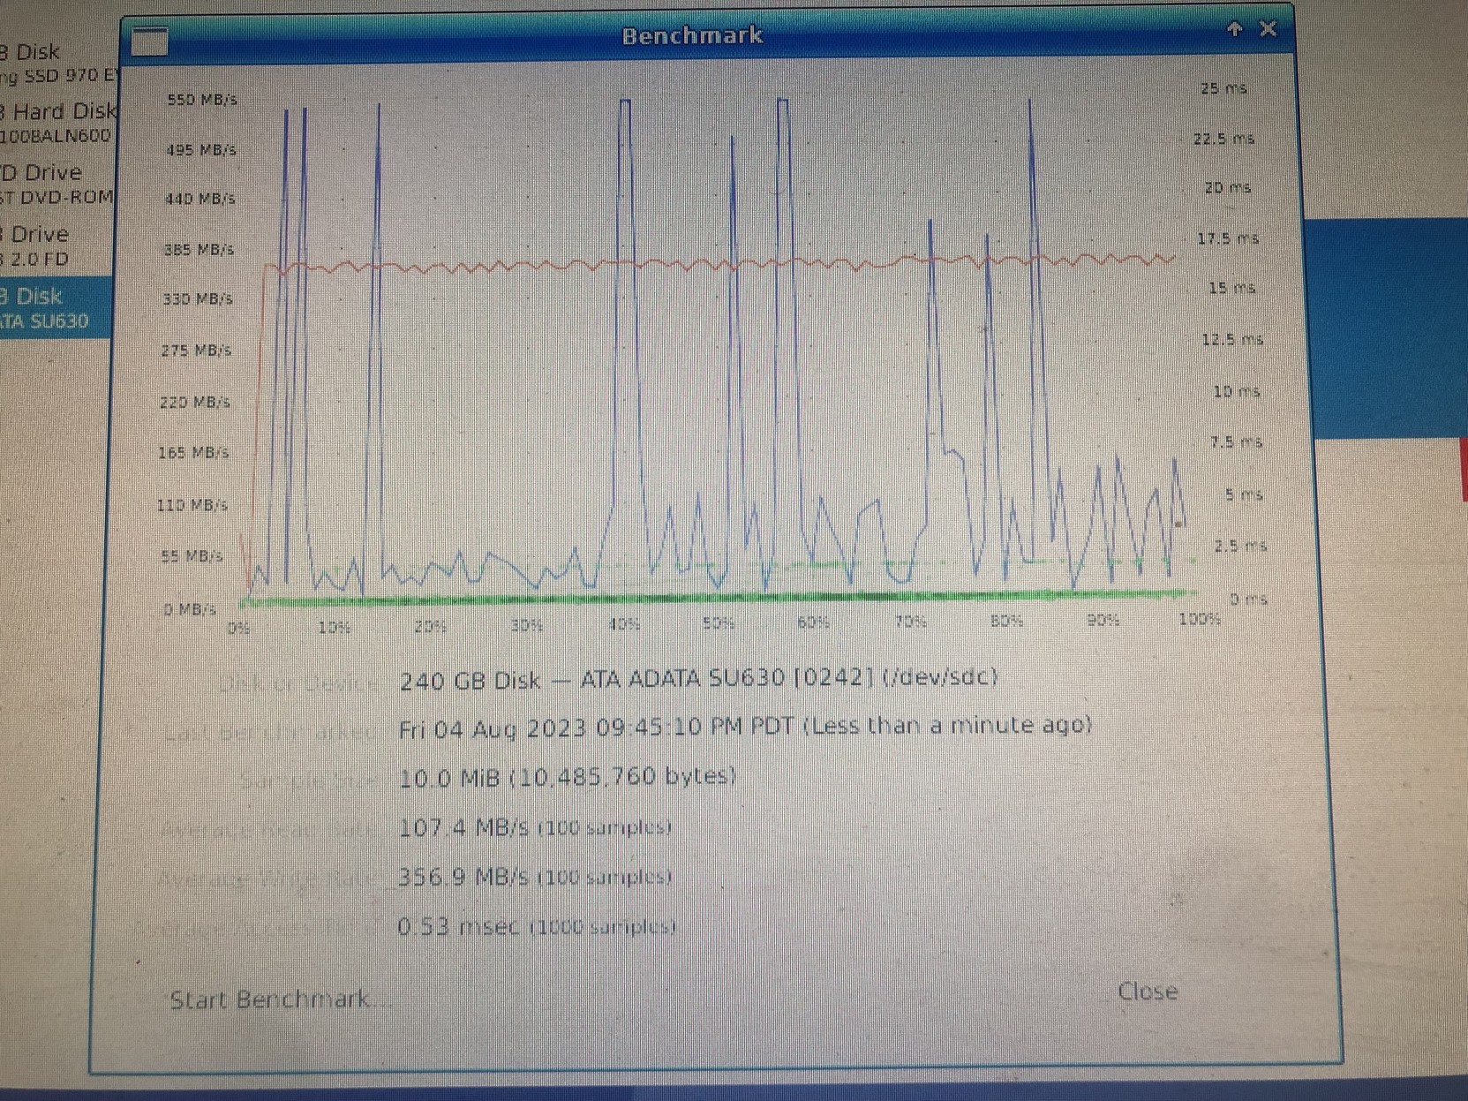Click the Benchmark title bar text
The image size is (1468, 1101).
coord(691,35)
